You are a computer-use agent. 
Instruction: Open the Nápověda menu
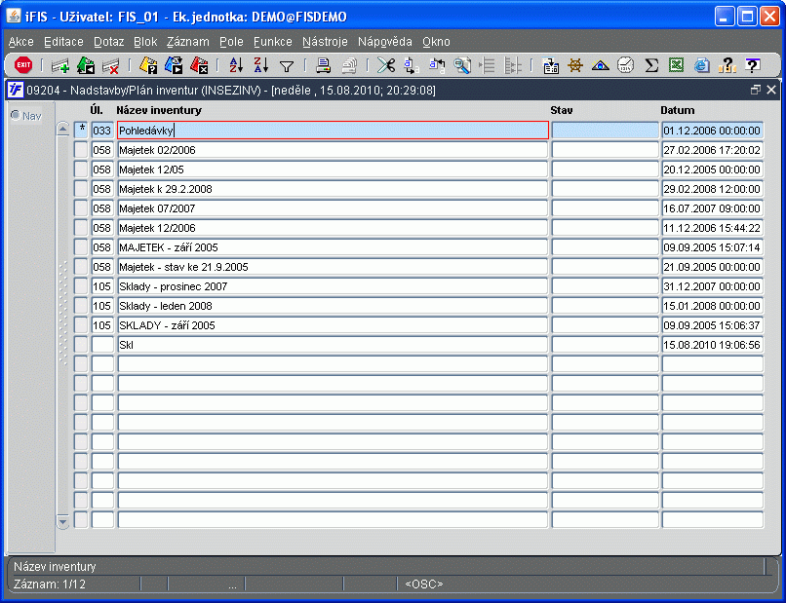point(385,42)
